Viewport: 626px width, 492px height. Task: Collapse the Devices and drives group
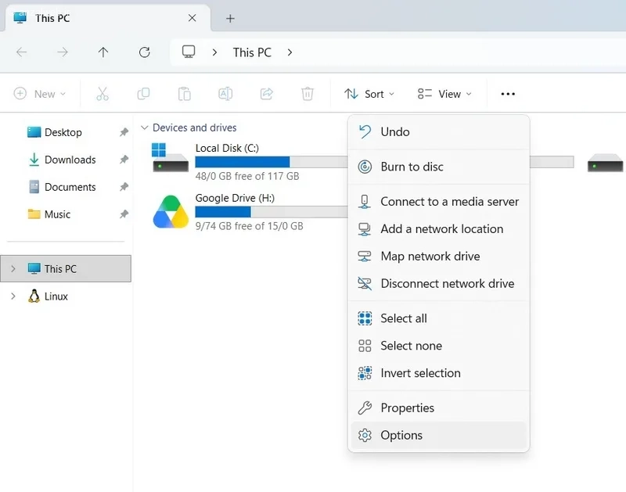click(x=144, y=127)
